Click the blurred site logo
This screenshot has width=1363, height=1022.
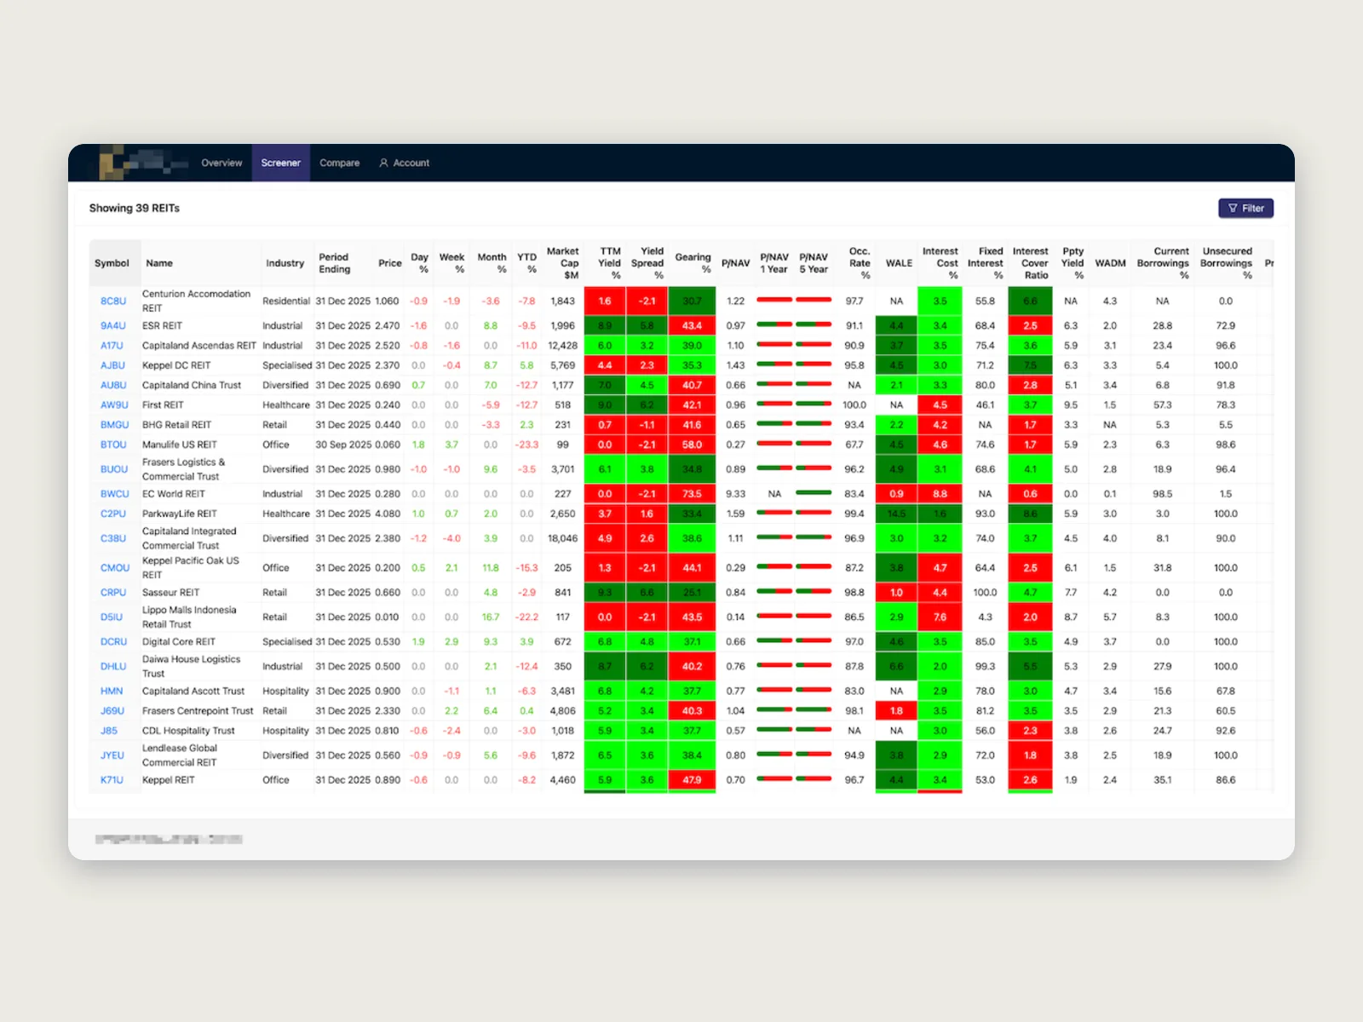[143, 162]
